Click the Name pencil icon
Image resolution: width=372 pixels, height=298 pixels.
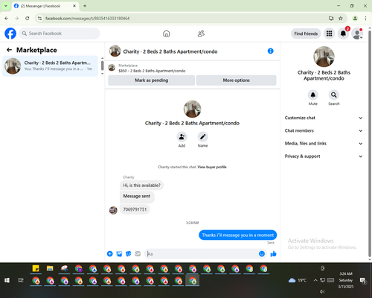[x=202, y=136]
